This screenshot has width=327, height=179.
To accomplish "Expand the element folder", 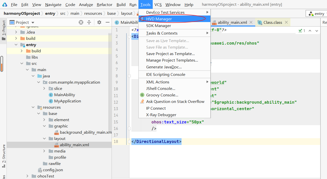I will point(44,120).
